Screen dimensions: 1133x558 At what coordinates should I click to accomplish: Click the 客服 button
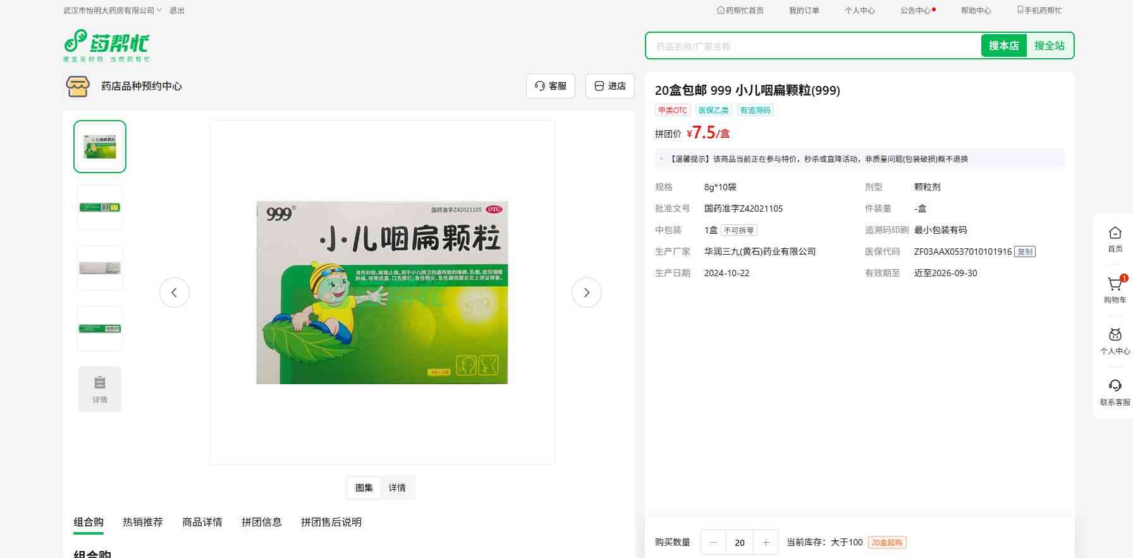tap(551, 86)
